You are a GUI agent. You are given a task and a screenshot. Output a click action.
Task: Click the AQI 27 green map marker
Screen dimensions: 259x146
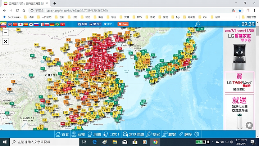click(x=31, y=75)
